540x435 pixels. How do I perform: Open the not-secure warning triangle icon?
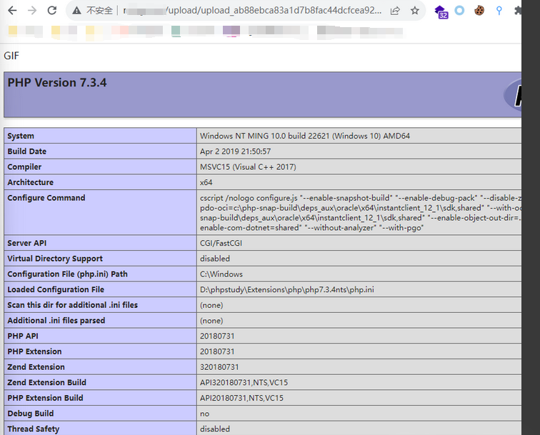point(76,11)
